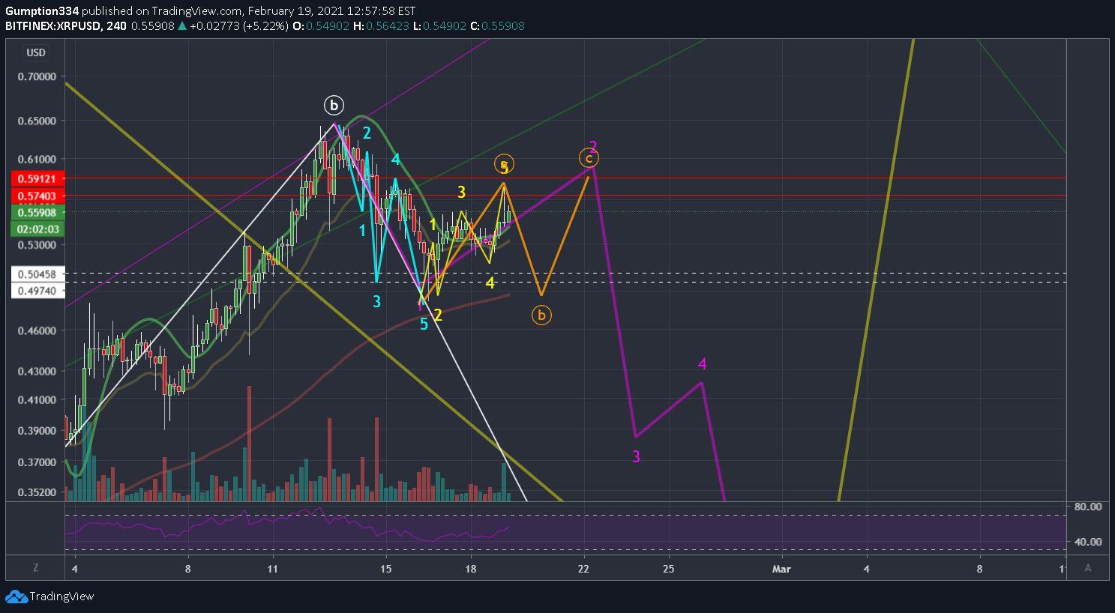Click the 25 date label on the time axis
Image resolution: width=1115 pixels, height=613 pixels.
[668, 569]
